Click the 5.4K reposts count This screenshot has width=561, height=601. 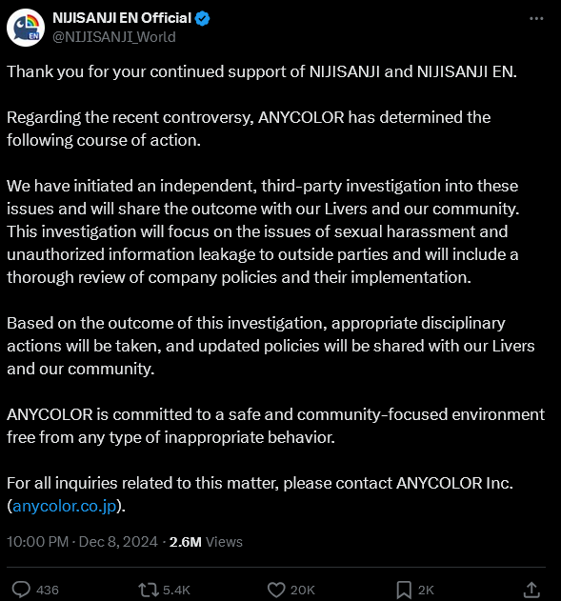176,590
